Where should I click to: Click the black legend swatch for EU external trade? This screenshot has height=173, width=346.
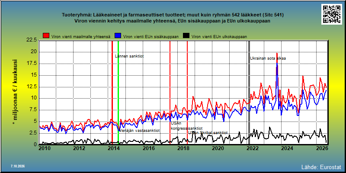[186, 36]
